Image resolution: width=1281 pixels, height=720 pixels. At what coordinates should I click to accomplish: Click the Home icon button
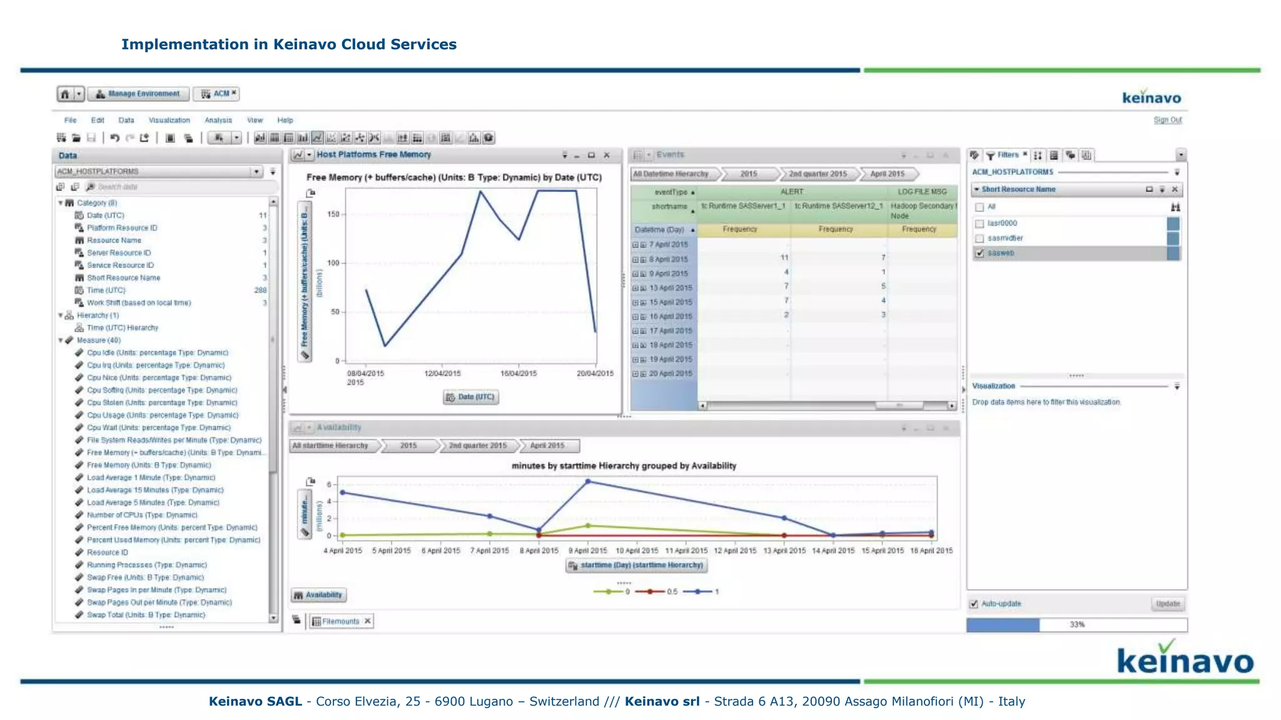click(x=65, y=94)
